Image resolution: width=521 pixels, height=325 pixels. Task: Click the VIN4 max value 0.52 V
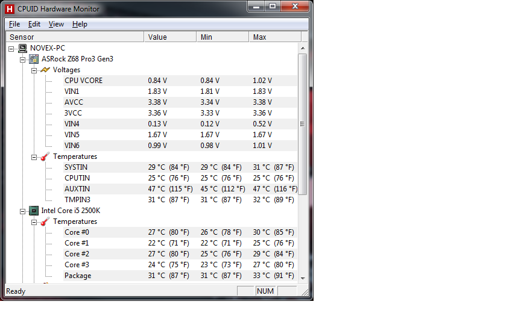pos(262,124)
